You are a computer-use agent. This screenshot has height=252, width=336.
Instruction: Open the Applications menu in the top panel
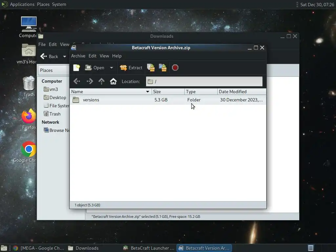coord(22,4)
